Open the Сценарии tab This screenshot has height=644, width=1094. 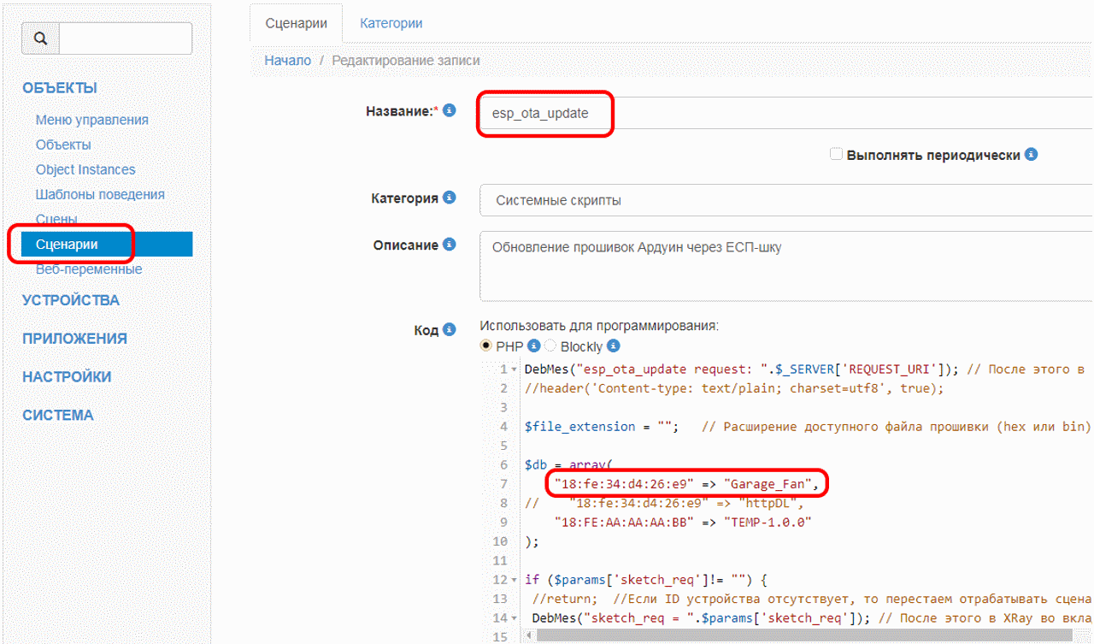point(296,23)
